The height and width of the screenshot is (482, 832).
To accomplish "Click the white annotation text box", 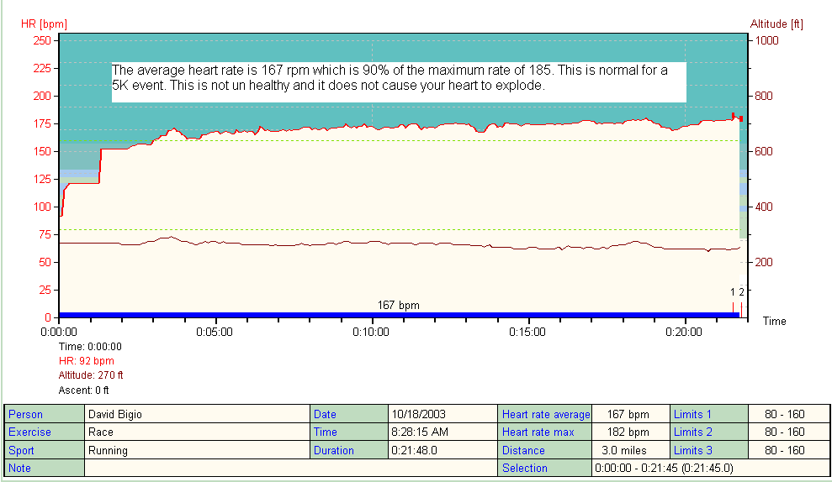I will [x=399, y=81].
